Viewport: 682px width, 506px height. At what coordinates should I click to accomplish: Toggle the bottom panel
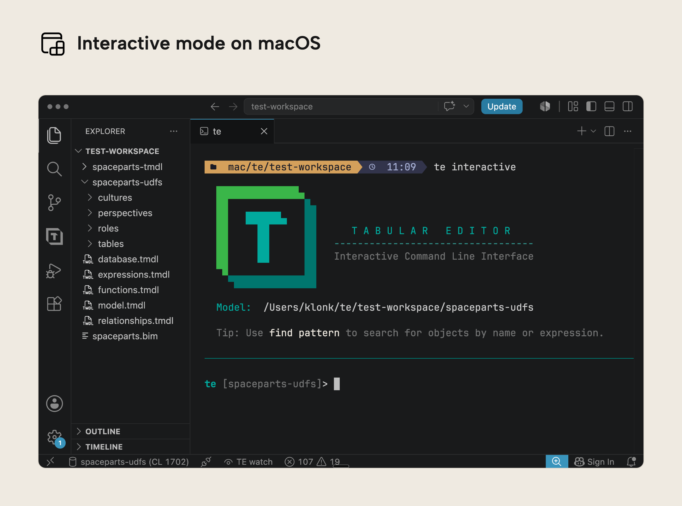coord(609,106)
